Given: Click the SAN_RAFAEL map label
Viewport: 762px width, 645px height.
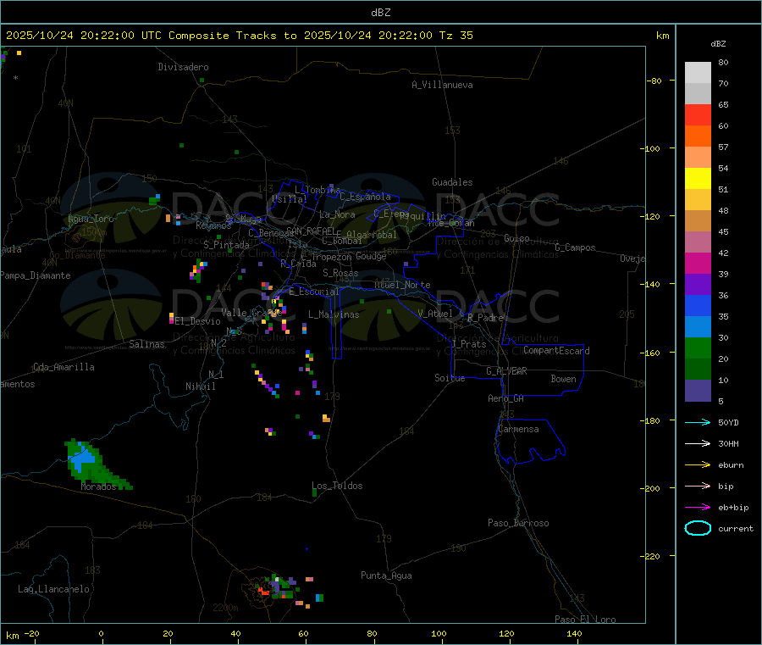Looking at the screenshot, I should [310, 231].
